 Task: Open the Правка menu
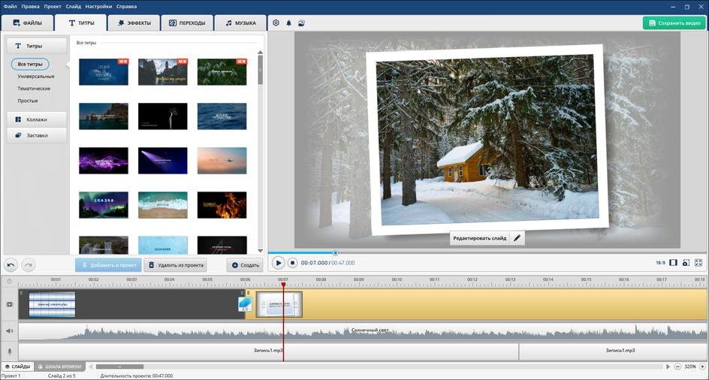(x=30, y=7)
